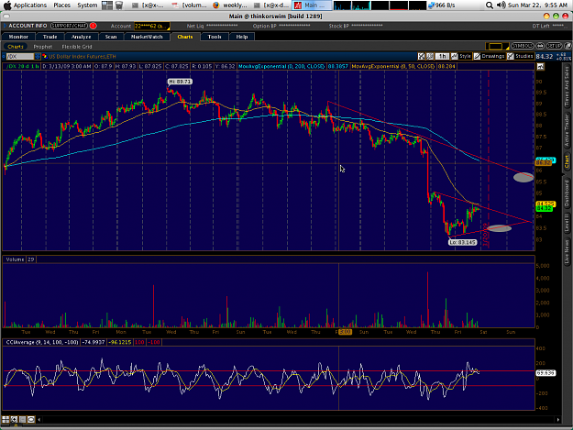The width and height of the screenshot is (573, 430).
Task: Click the /DX symbol input field
Action: click(x=20, y=56)
